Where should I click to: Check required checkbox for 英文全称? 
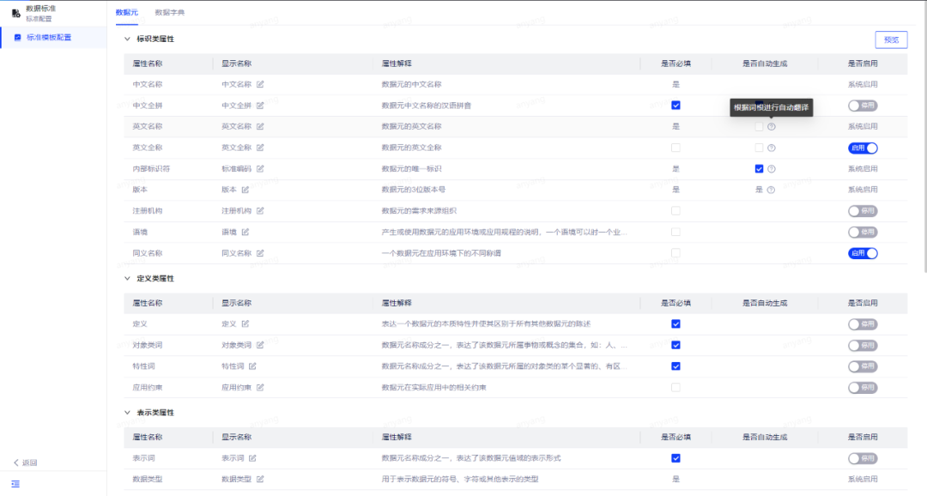click(676, 148)
